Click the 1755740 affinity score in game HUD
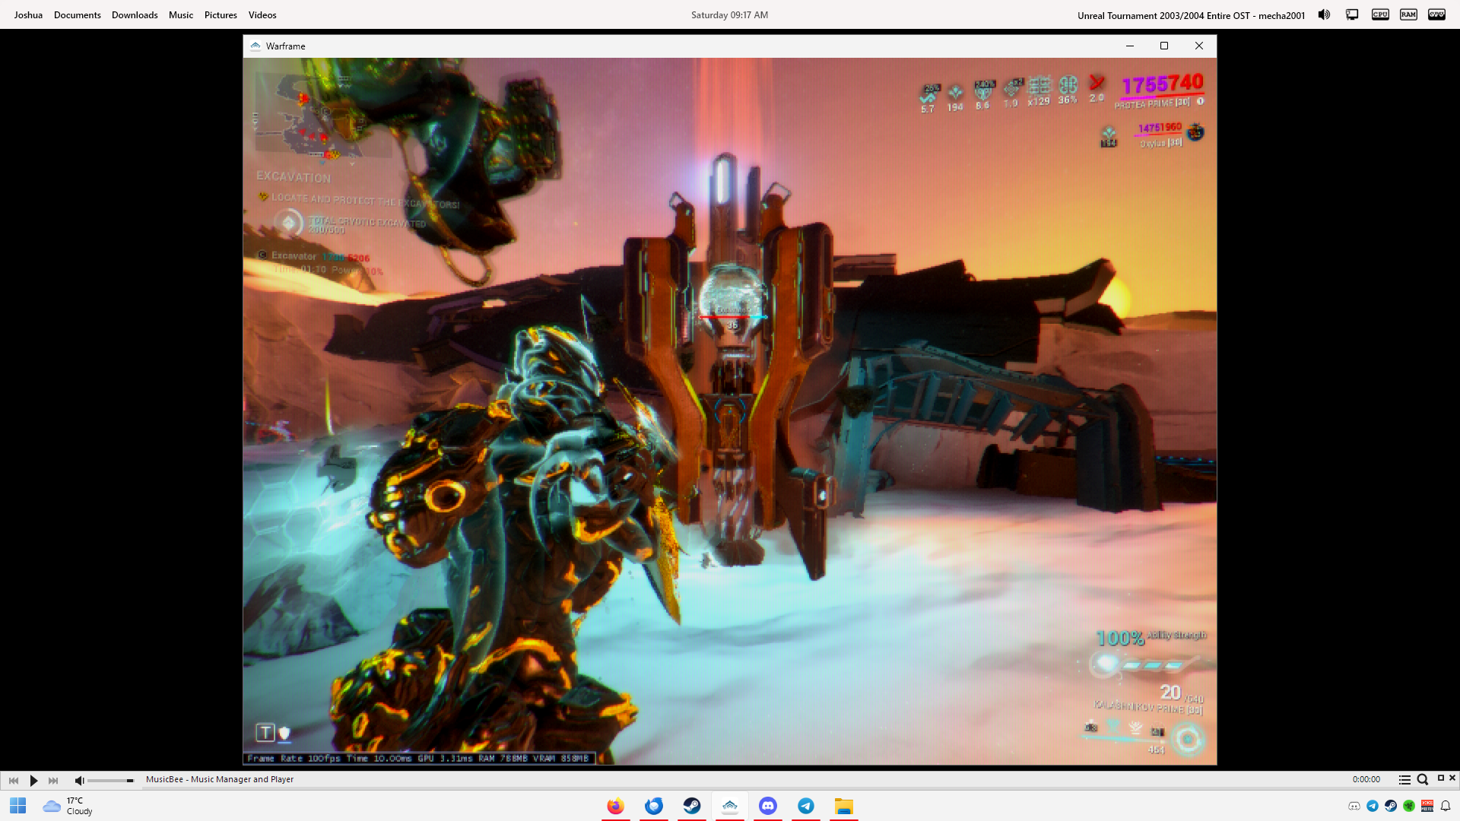Screen dimensions: 1460x821 [x=1163, y=84]
